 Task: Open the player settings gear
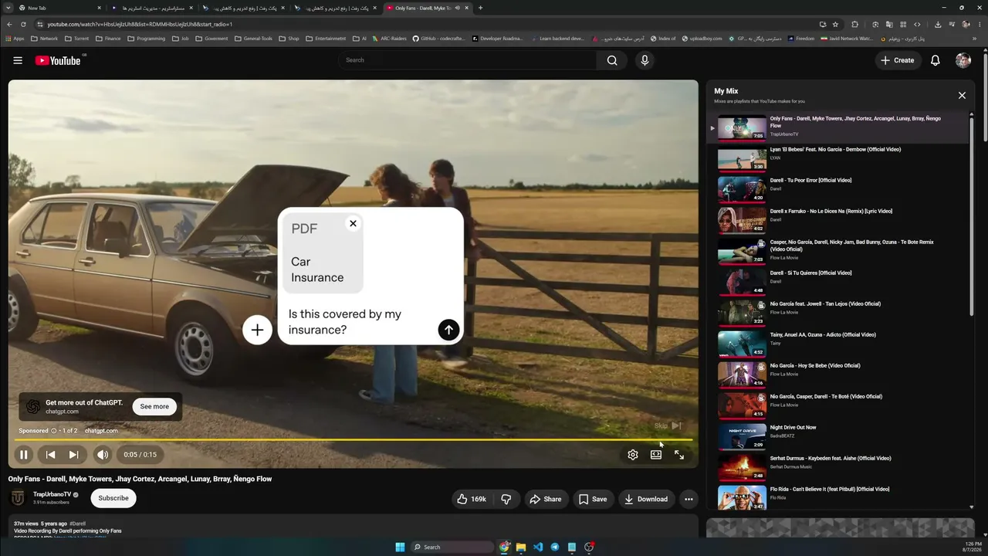click(x=633, y=455)
